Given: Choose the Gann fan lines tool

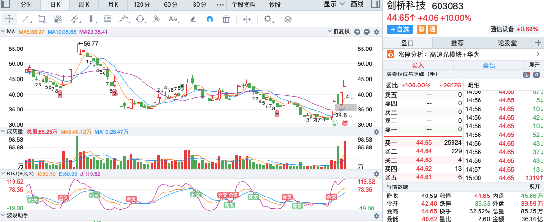Looking at the screenshot, I should [x=58, y=19].
